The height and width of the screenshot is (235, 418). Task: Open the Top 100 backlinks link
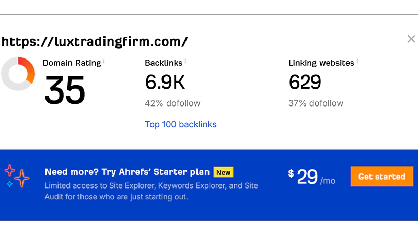[180, 124]
